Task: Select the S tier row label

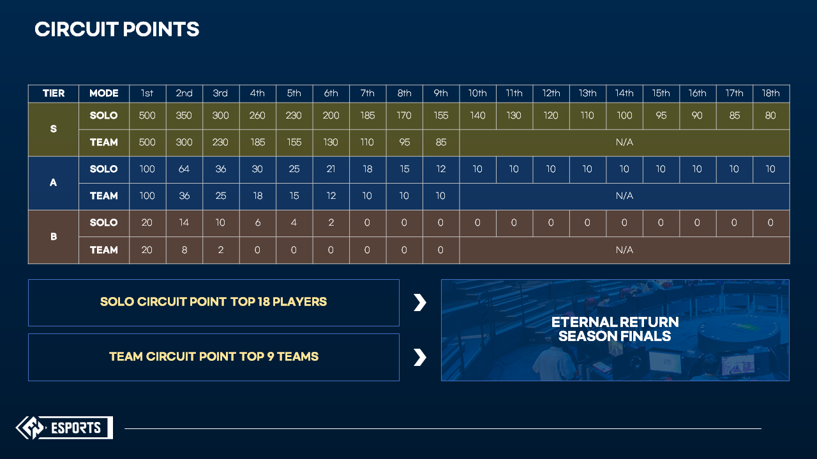Action: tap(54, 129)
